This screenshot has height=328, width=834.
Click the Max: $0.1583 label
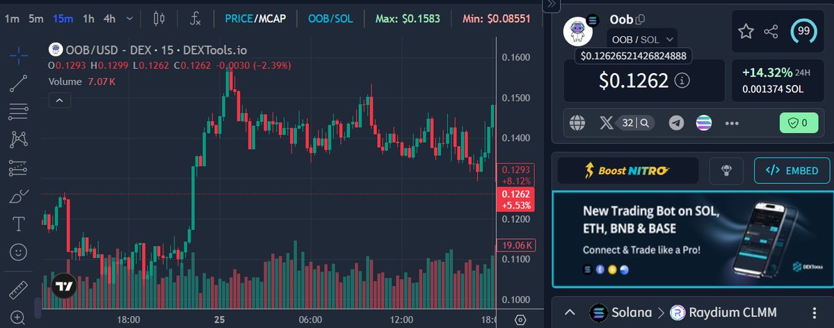[408, 19]
